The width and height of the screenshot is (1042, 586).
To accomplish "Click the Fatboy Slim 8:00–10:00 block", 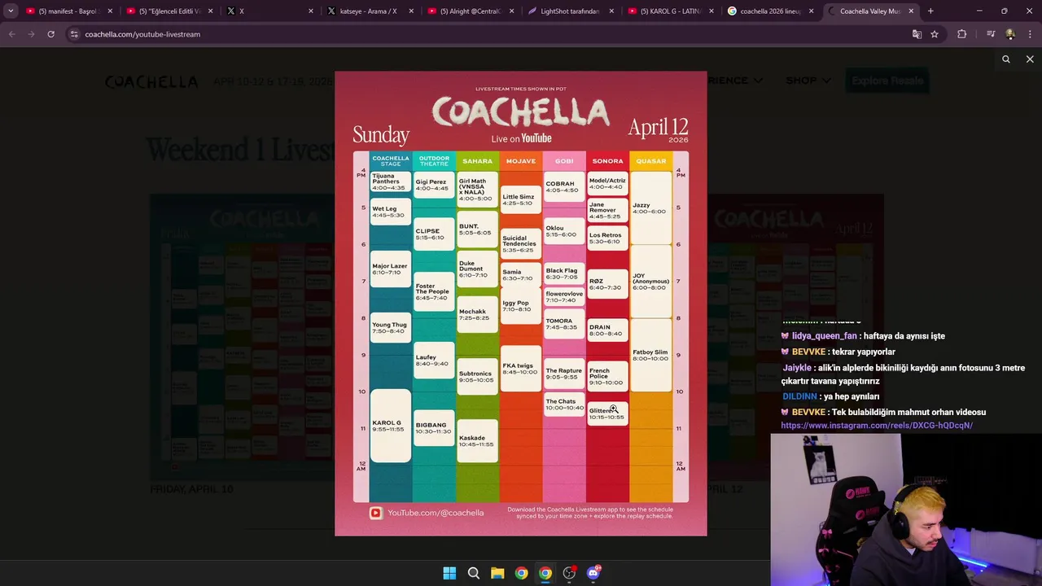I will [650, 355].
